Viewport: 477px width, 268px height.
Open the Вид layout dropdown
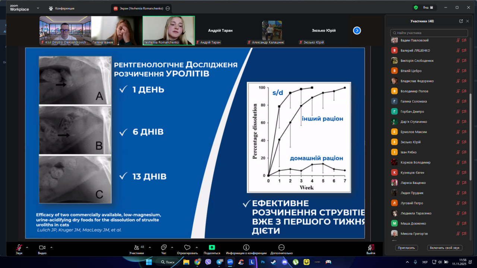[428, 7]
